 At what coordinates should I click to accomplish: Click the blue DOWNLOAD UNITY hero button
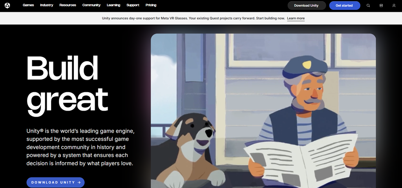(x=55, y=183)
